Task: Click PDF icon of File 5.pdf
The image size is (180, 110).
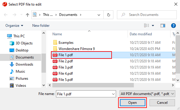Action: click(x=55, y=80)
